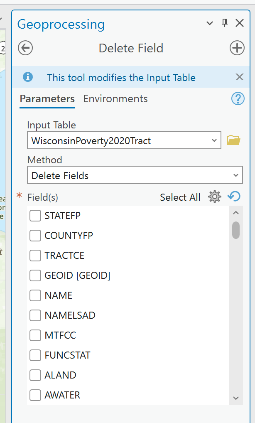Tick the ALAND field checkbox

tap(35, 375)
